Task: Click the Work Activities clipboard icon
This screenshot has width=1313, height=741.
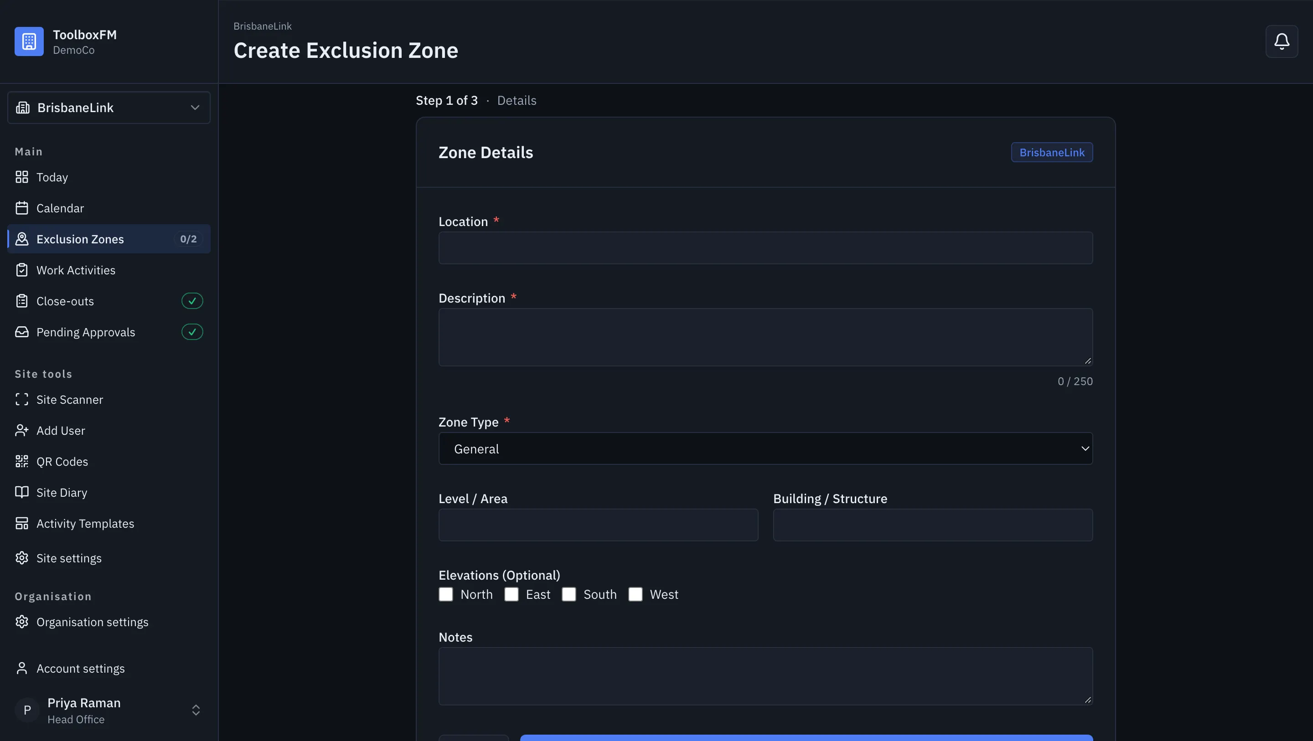Action: point(21,270)
